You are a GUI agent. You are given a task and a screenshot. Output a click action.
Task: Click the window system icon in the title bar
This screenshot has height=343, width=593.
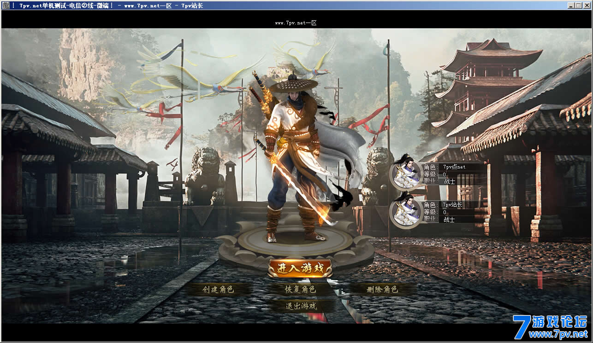(x=5, y=6)
